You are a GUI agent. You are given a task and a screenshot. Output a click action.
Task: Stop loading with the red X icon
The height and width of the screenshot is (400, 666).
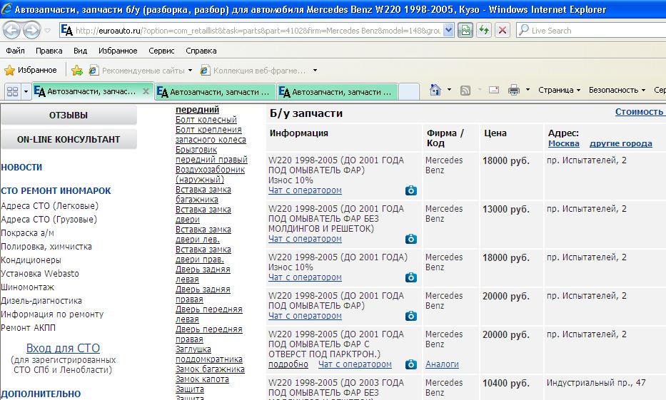pos(502,31)
